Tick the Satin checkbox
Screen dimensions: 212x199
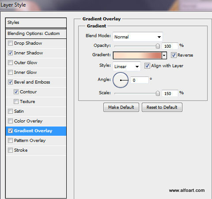pyautogui.click(x=10, y=111)
